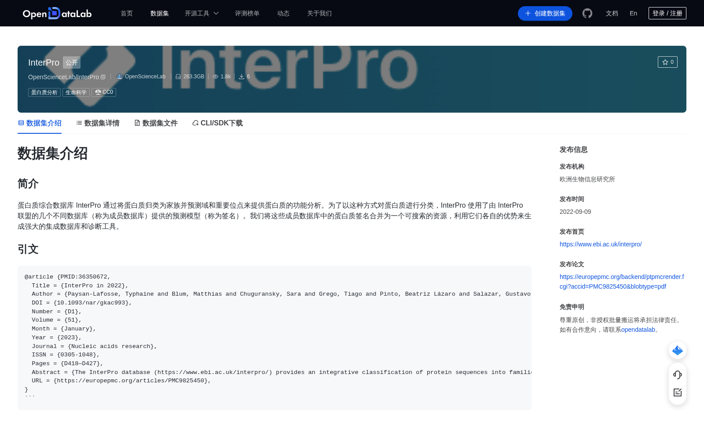Click the Journal line in citation
Image resolution: width=704 pixels, height=440 pixels.
(x=94, y=346)
